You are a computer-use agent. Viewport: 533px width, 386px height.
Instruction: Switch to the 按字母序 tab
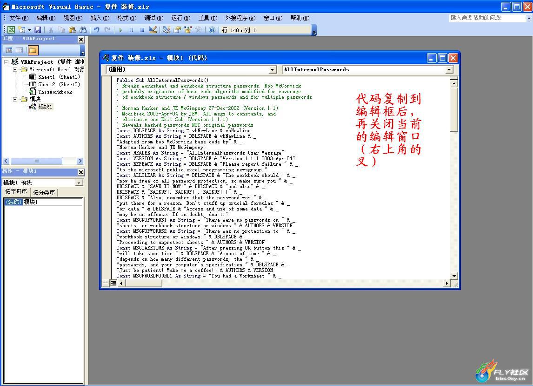tap(16, 192)
